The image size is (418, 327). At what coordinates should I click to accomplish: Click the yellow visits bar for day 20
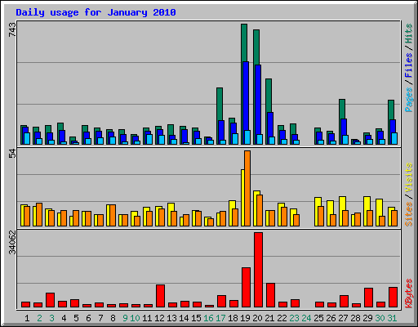click(x=256, y=192)
